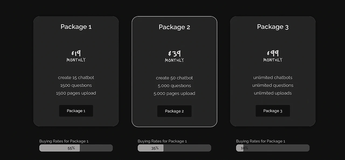Click the 'create 15 chatbot' feature text
Image resolution: width=345 pixels, height=160 pixels.
tap(76, 77)
